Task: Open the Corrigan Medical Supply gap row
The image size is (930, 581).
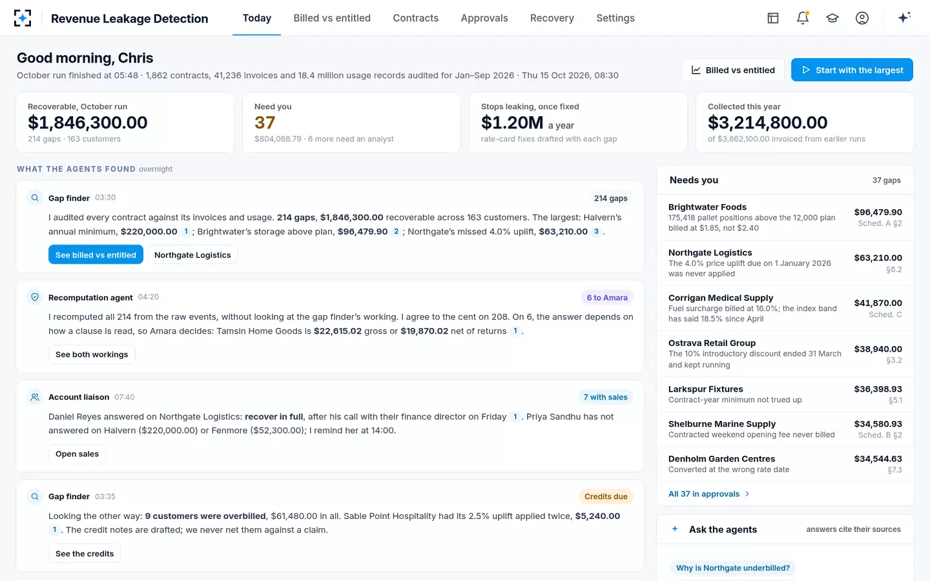Action: pos(785,309)
